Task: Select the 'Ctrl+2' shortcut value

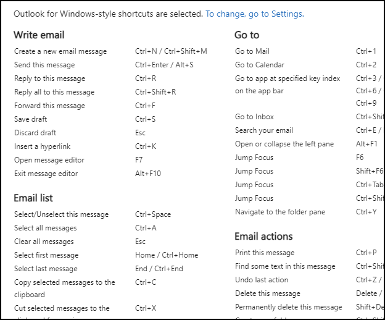Action: 366,65
